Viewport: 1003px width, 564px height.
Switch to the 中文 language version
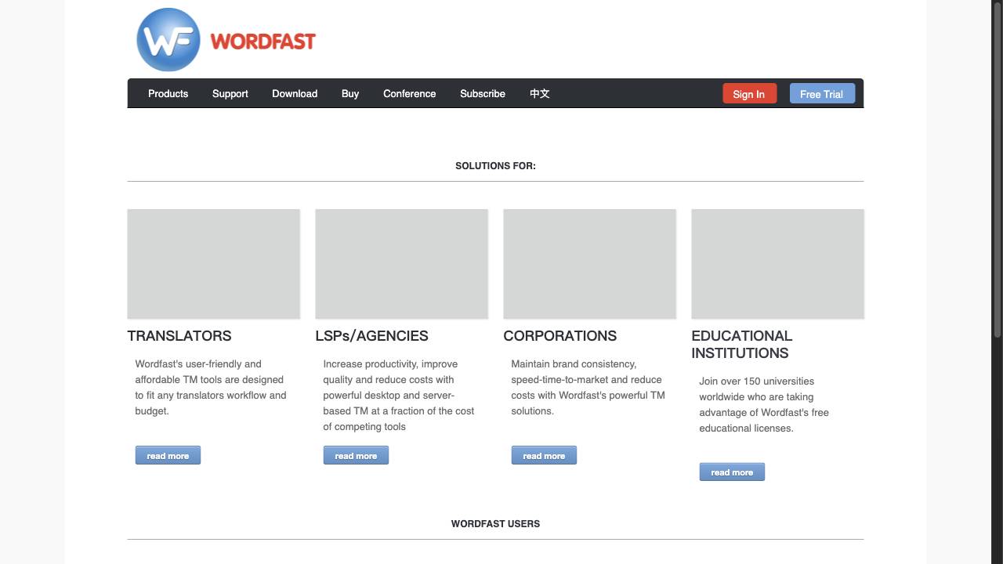tap(540, 93)
